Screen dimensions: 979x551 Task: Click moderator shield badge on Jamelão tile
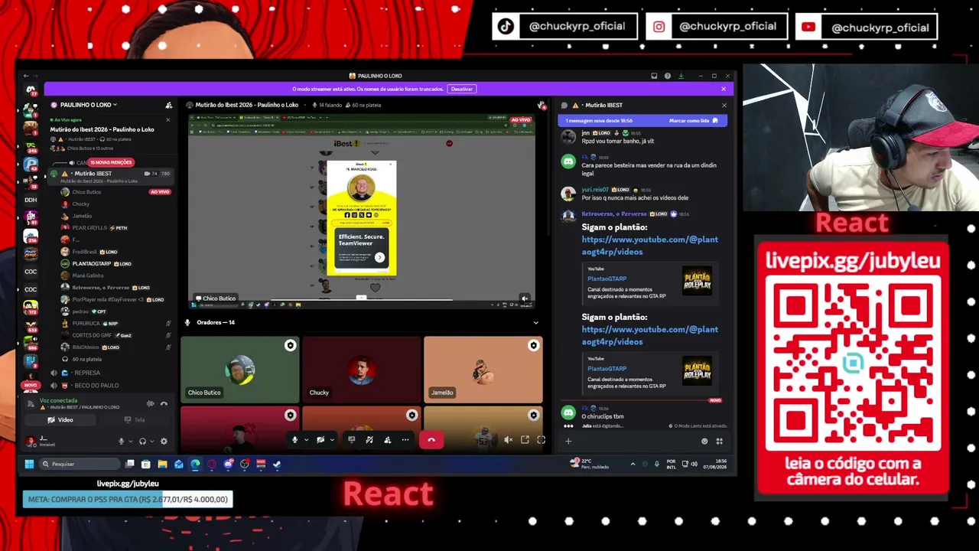point(534,346)
